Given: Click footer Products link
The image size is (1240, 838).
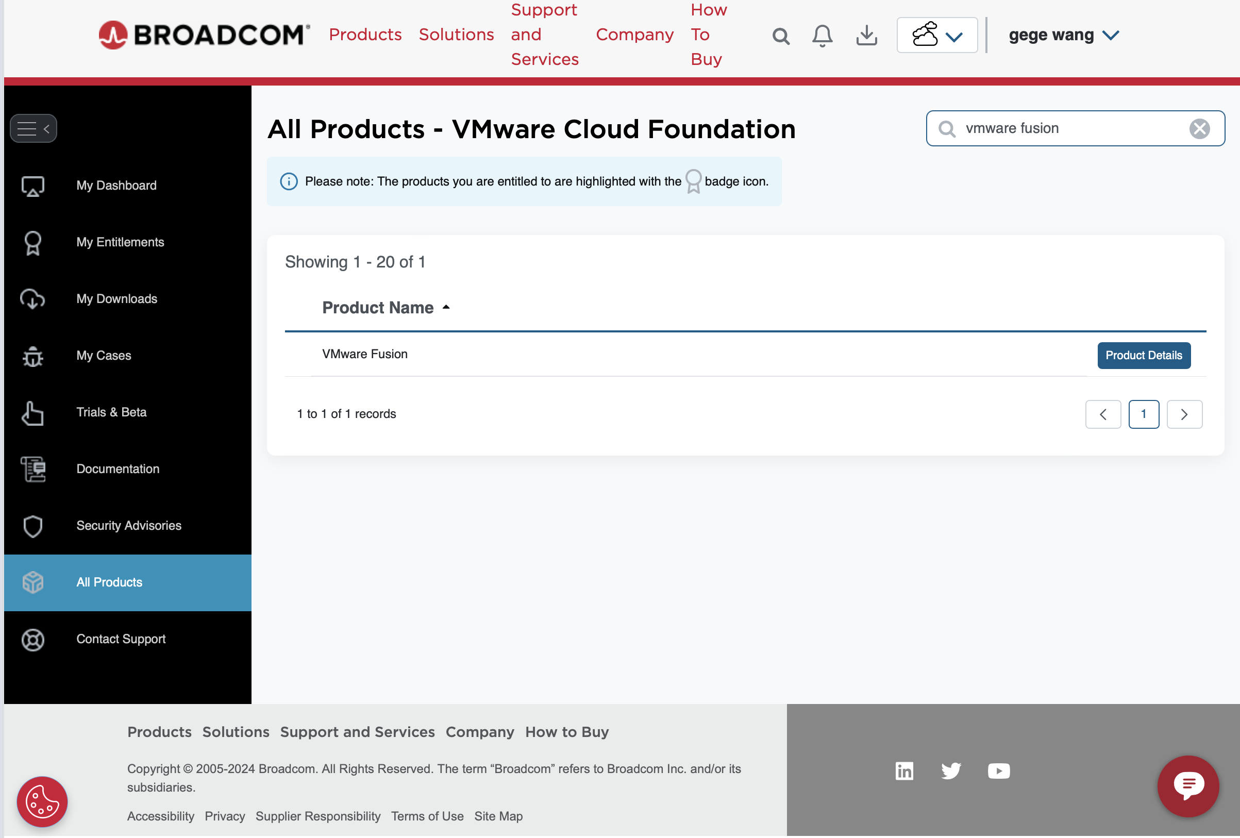Looking at the screenshot, I should pos(159,732).
